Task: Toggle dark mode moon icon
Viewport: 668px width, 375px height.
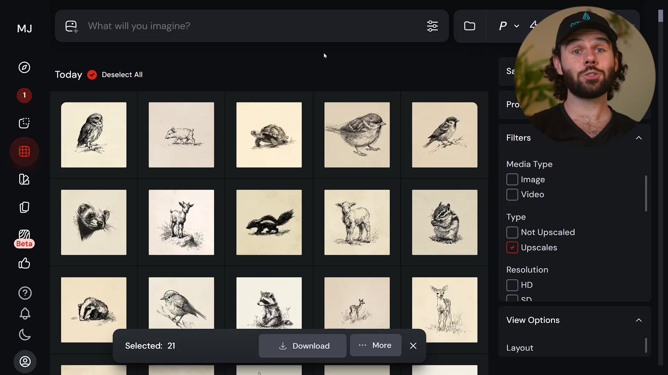Action: [x=25, y=335]
